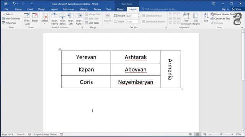Click the Noyemberyan table cell

tap(136, 82)
